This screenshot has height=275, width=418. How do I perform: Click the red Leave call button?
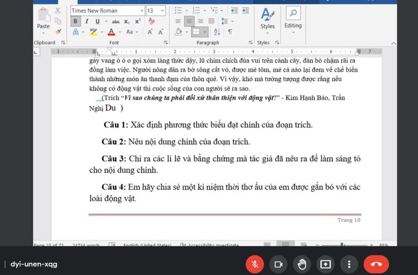(x=376, y=264)
